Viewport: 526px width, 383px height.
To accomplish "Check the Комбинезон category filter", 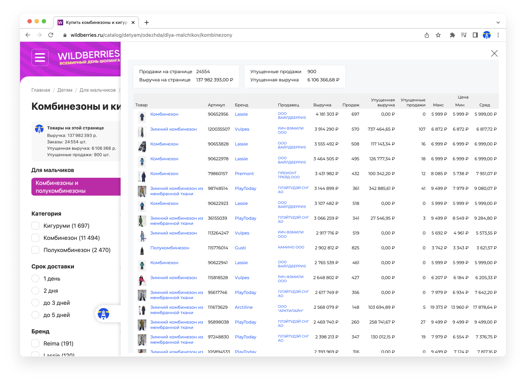I will point(35,238).
